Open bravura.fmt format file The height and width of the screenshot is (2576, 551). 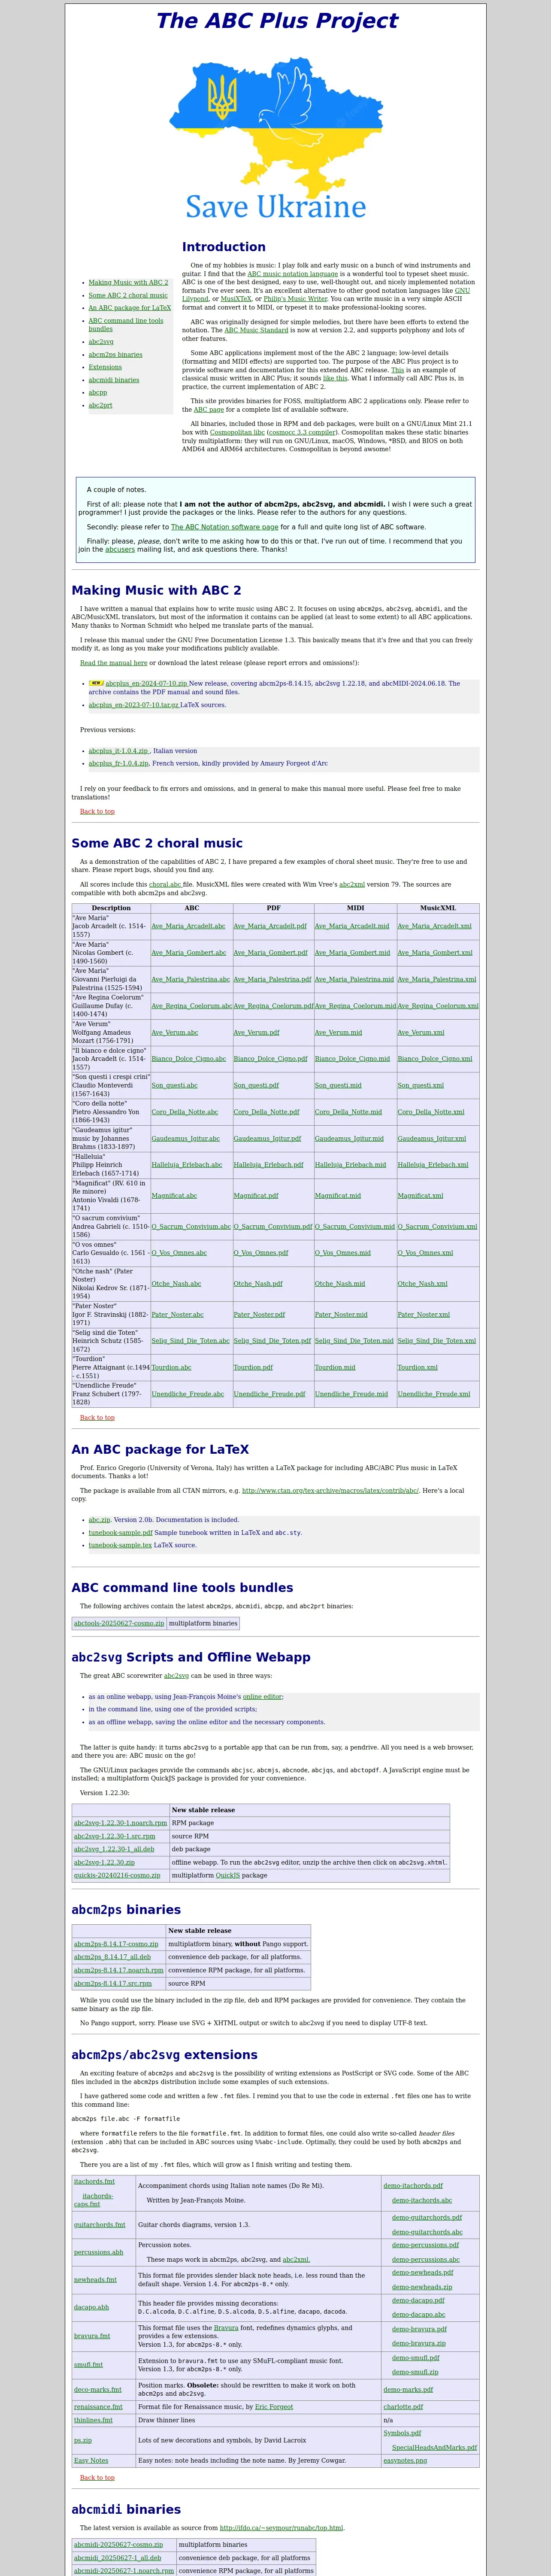click(x=92, y=2335)
